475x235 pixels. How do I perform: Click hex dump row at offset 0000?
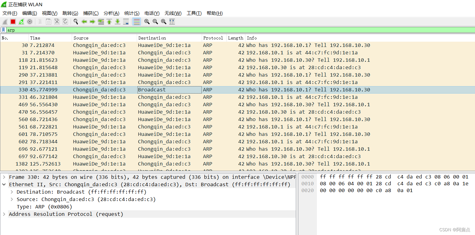pos(385,177)
